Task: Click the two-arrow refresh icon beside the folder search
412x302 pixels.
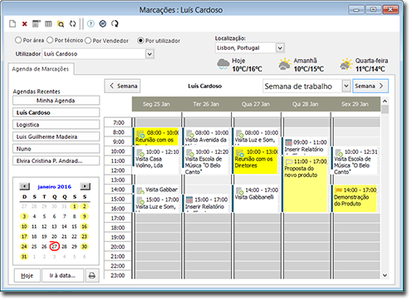Action: tap(73, 24)
